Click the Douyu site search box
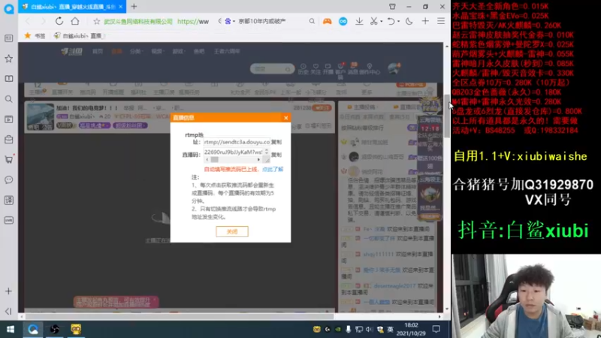601x338 pixels. [272, 69]
